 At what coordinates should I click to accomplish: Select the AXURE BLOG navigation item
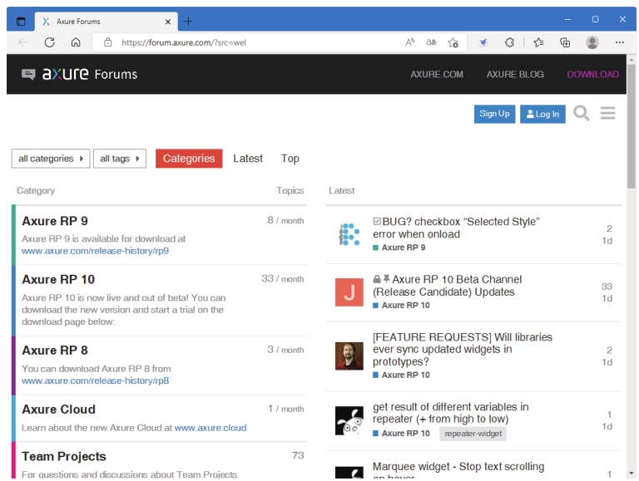point(515,75)
